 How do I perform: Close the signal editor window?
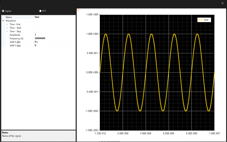coord(222,3)
